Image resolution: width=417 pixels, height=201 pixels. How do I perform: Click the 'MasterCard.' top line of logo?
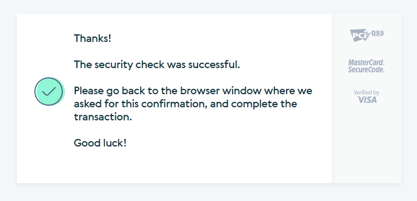pyautogui.click(x=366, y=63)
